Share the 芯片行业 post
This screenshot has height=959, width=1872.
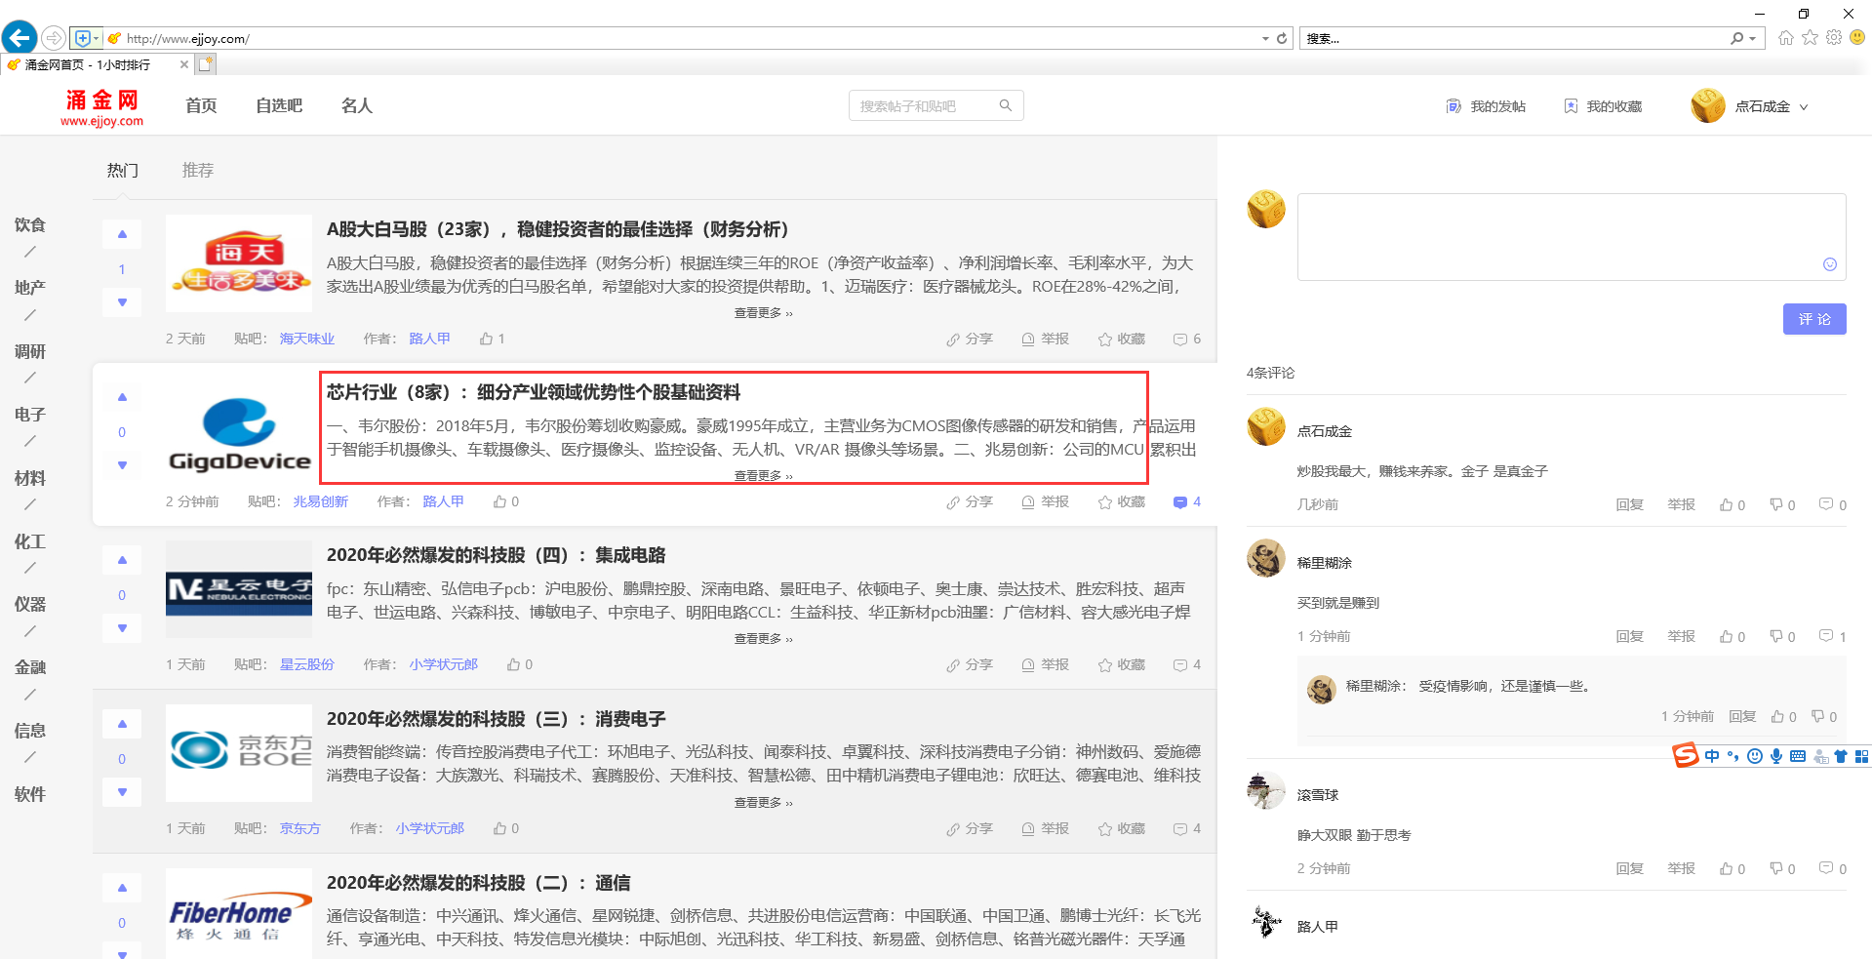point(969,501)
